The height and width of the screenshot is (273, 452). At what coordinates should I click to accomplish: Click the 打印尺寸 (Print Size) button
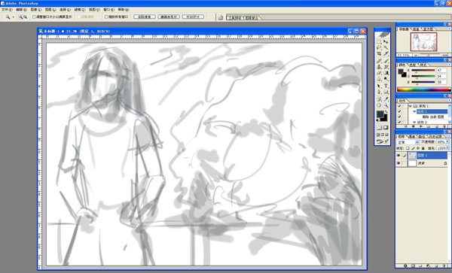[x=193, y=17]
